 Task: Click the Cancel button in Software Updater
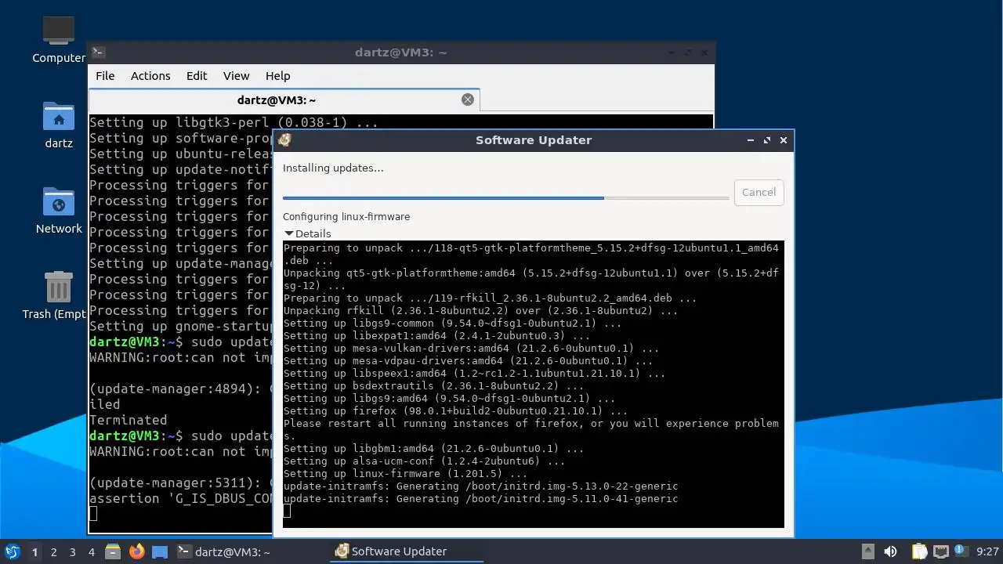759,192
